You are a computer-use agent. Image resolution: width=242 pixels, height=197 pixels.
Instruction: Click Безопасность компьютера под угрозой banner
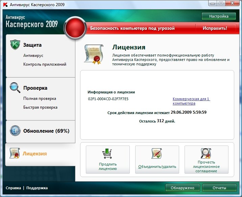tap(132, 28)
